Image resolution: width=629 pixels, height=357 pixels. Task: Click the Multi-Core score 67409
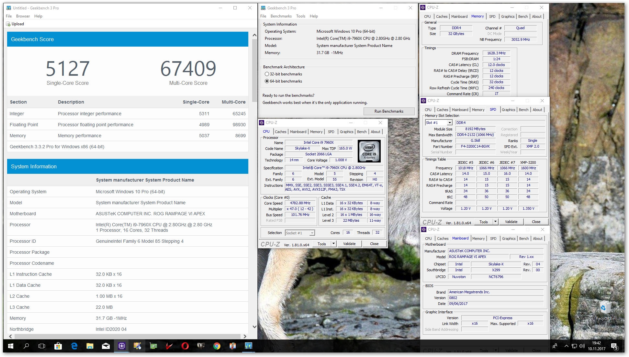pos(188,69)
